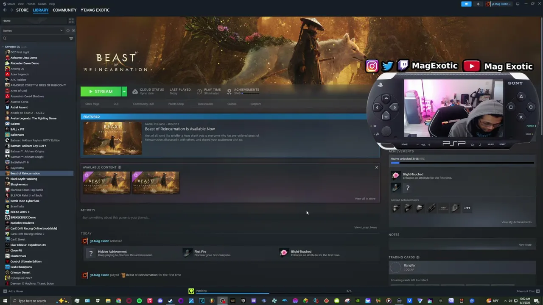Open advanced library filter options
Viewport: 543px width, 305px height.
[71, 39]
